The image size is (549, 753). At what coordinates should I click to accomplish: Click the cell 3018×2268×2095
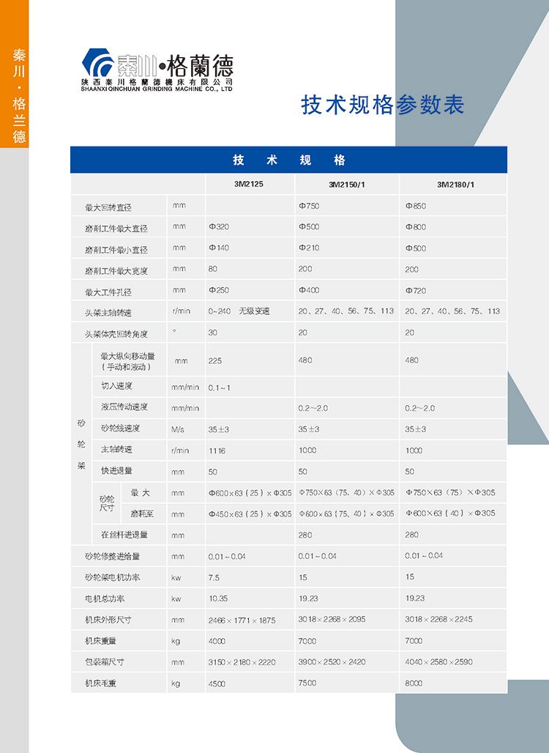click(x=332, y=619)
